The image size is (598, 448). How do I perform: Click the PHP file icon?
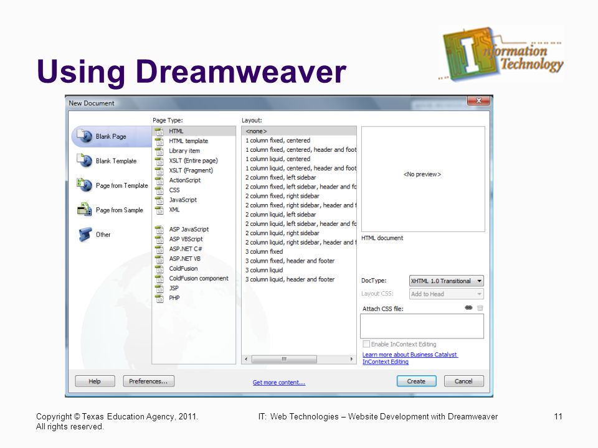(x=159, y=298)
